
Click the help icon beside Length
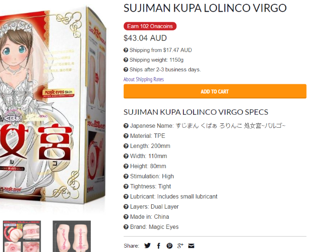126,146
